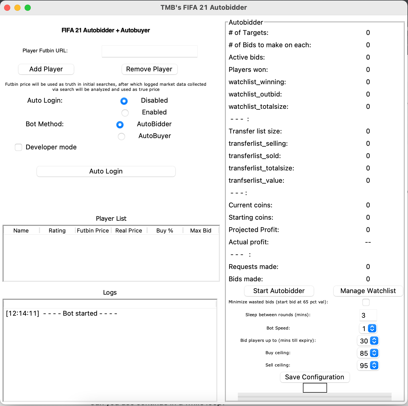Open the Bid players up to dropdown
408x406 pixels.
click(368, 341)
